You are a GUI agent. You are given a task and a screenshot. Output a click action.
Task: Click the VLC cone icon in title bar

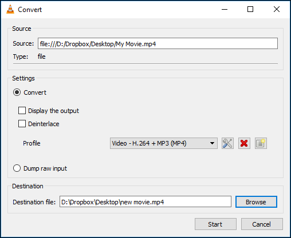click(x=10, y=9)
